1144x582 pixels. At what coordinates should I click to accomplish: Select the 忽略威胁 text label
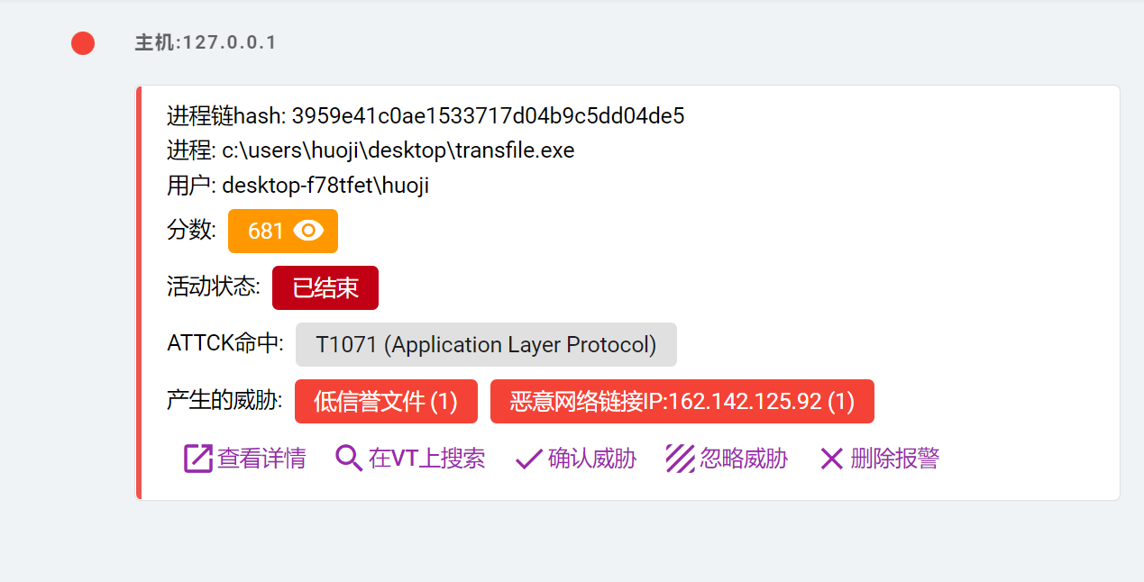tap(744, 459)
